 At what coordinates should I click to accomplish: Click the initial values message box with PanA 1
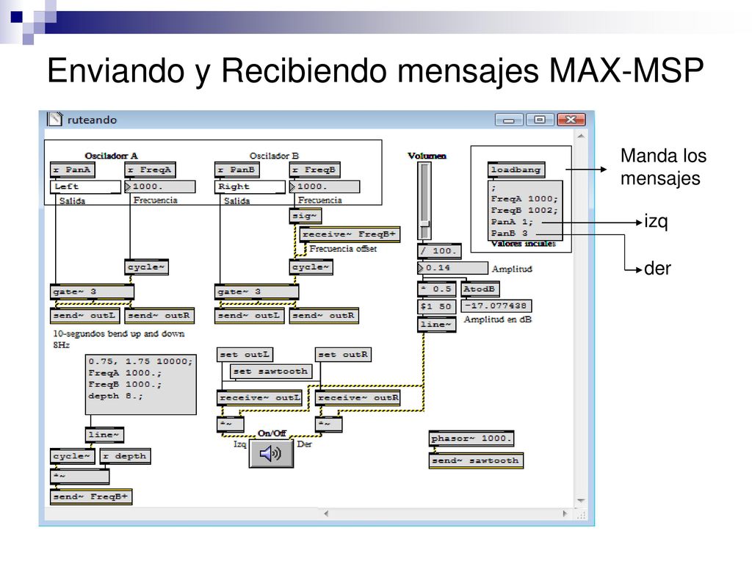pos(525,210)
